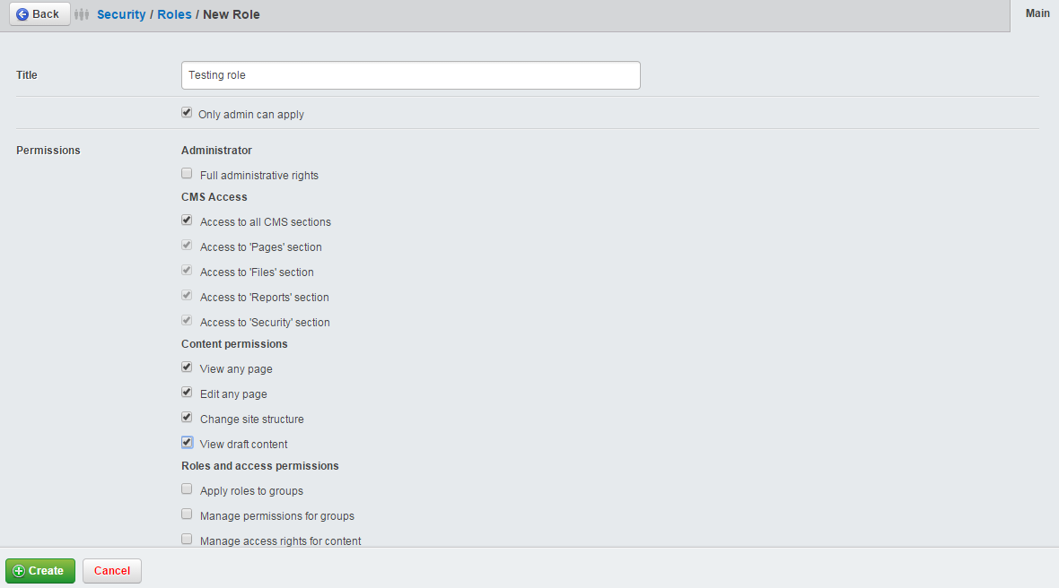Uncheck 'Only admin can apply'
This screenshot has width=1059, height=588.
tap(187, 112)
